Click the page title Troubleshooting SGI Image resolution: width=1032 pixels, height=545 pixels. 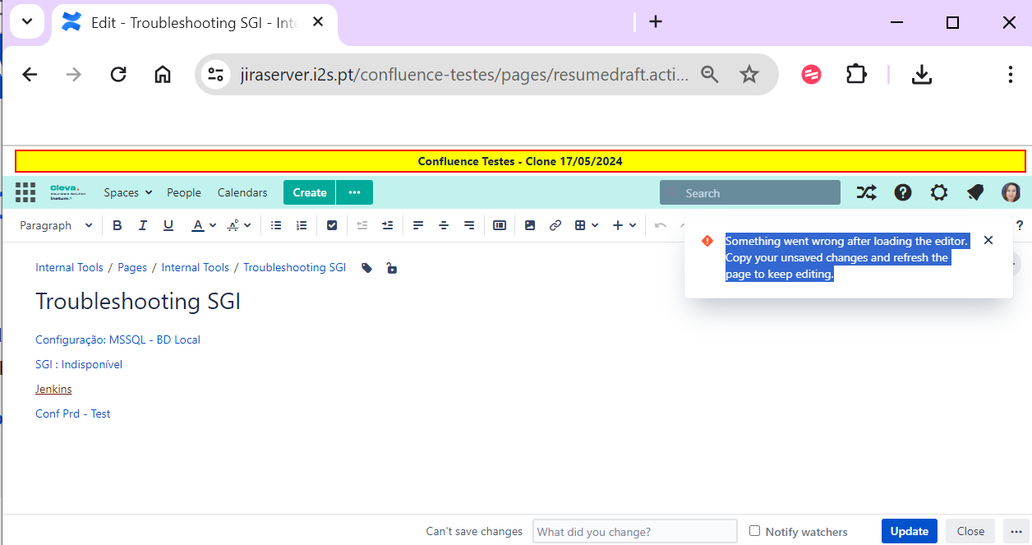coord(138,302)
